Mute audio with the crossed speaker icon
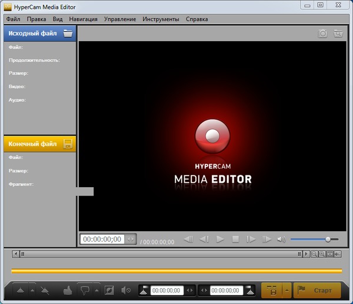 [125, 290]
